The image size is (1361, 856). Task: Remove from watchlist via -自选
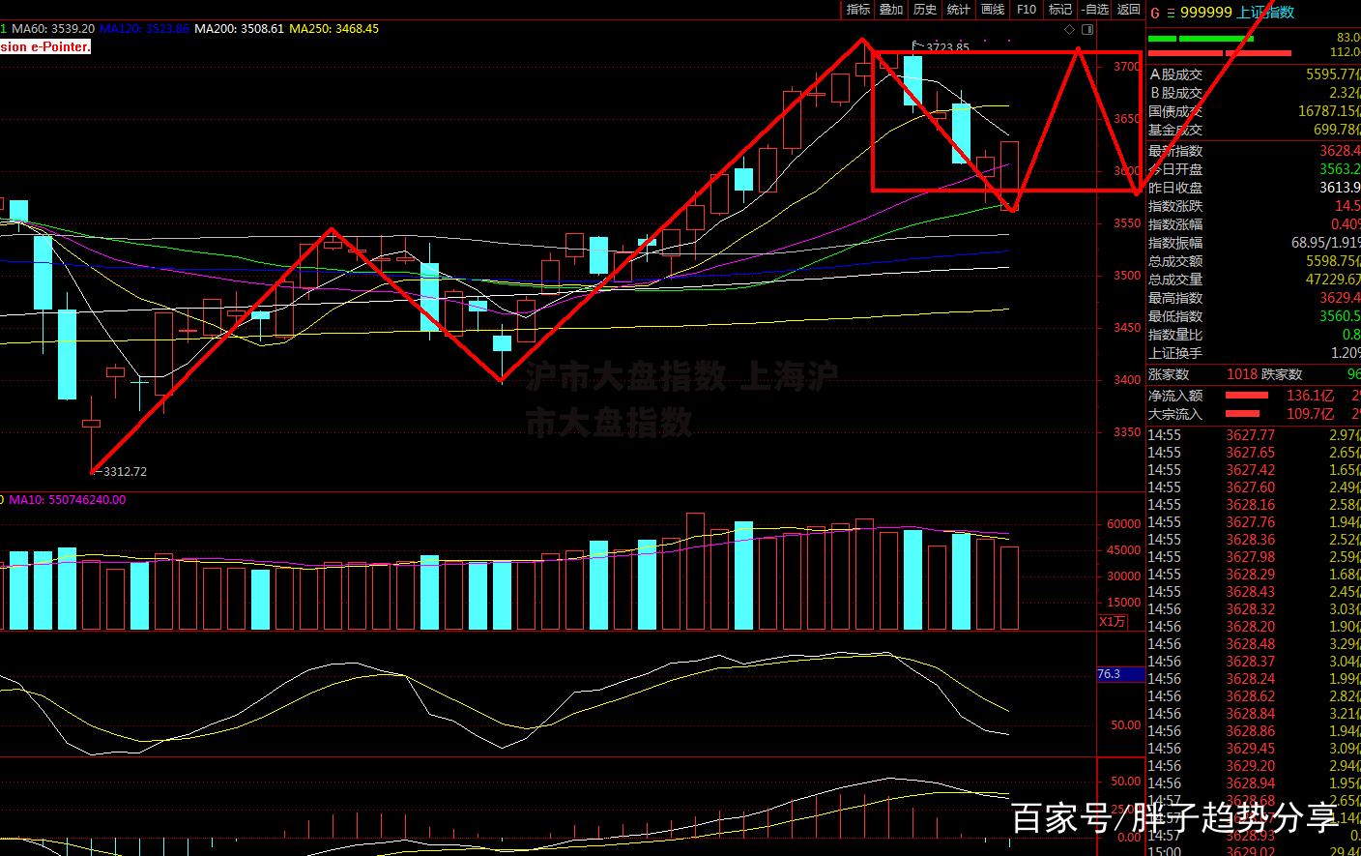pyautogui.click(x=1094, y=10)
